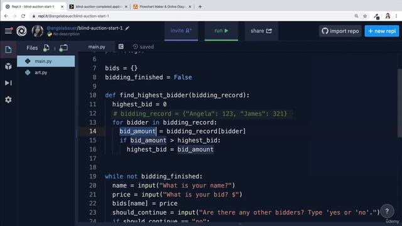The height and width of the screenshot is (226, 402).
Task: Click 'What is your bid? $' string
Action: 201,195
